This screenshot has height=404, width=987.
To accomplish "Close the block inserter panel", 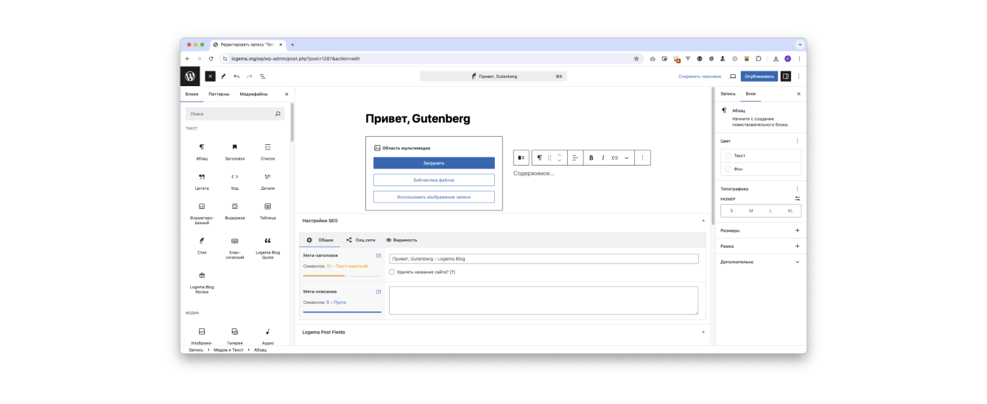I will (x=287, y=94).
